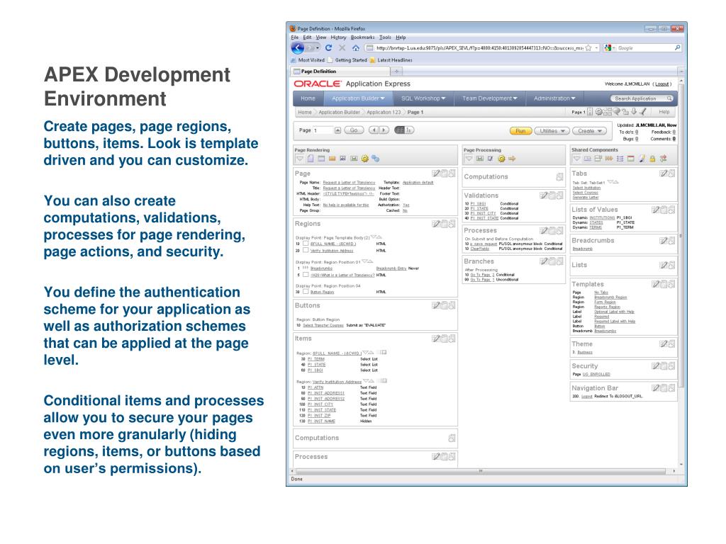Open the Utilities dropdown button
The width and height of the screenshot is (726, 544).
coord(552,131)
